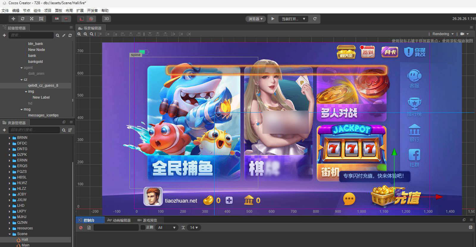This screenshot has height=247, width=476.
Task: Open the scene editor panel menu
Action: click(471, 27)
